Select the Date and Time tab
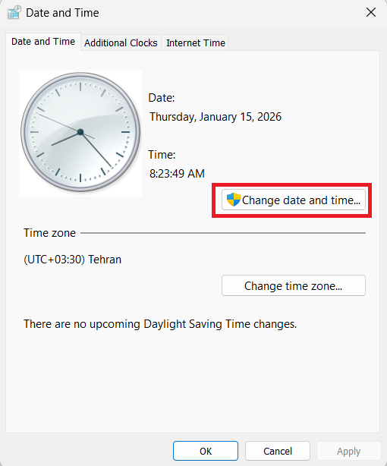This screenshot has height=466, width=387. tap(43, 42)
